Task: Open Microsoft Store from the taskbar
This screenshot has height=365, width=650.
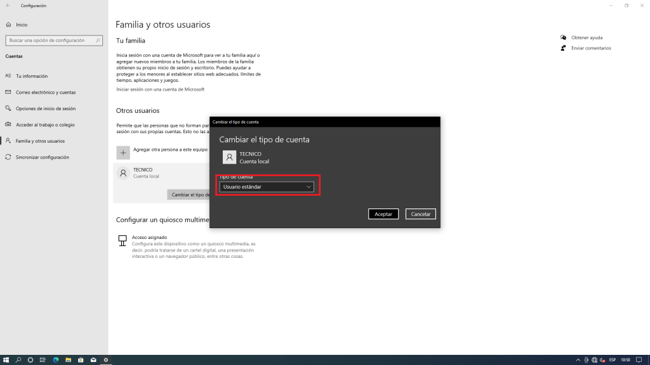Action: pos(81,360)
